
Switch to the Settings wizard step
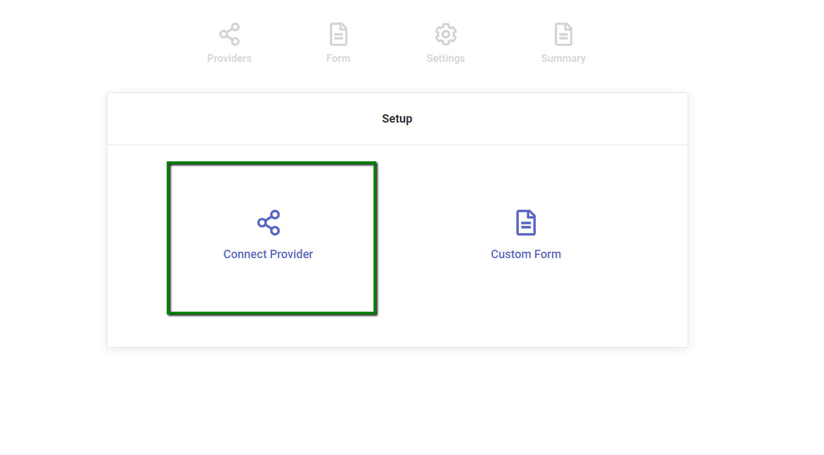[x=445, y=42]
